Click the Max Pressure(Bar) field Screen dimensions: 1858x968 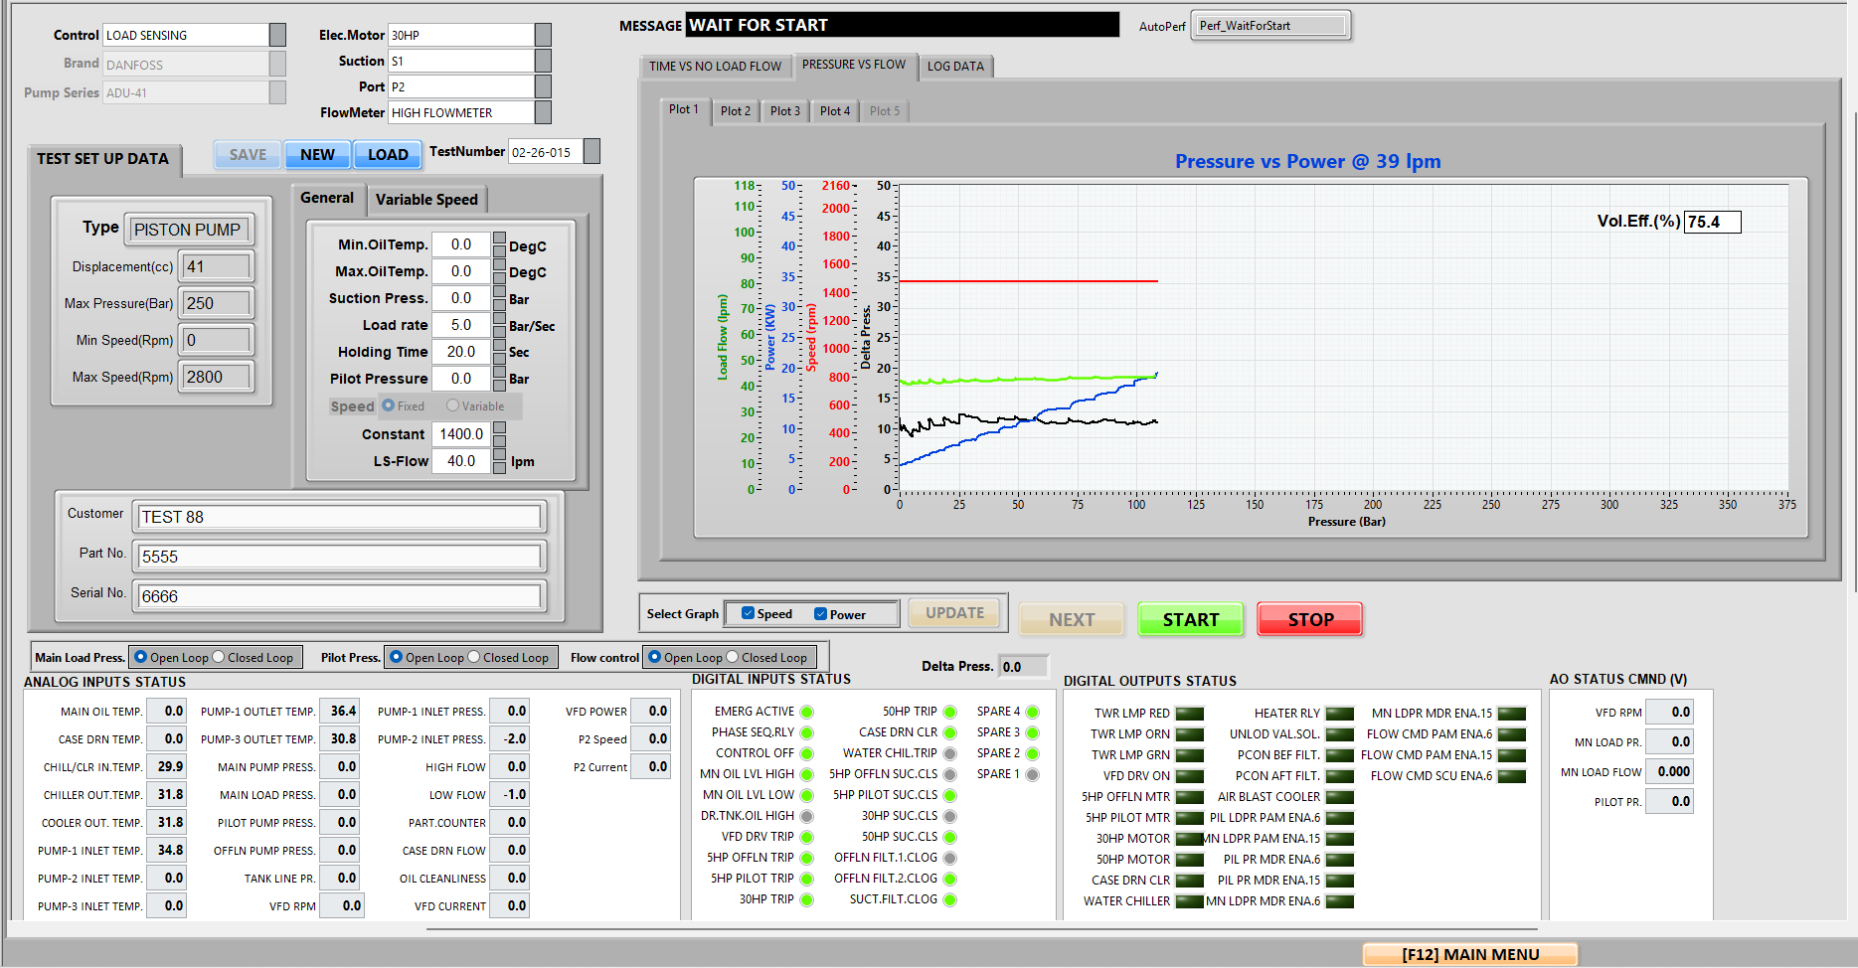coord(217,303)
